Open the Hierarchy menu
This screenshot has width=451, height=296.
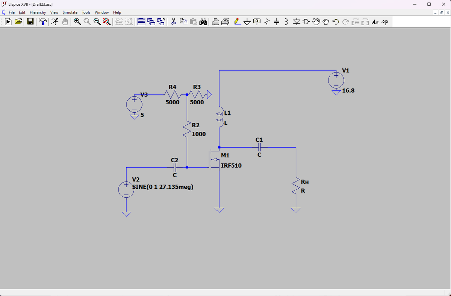(x=38, y=12)
